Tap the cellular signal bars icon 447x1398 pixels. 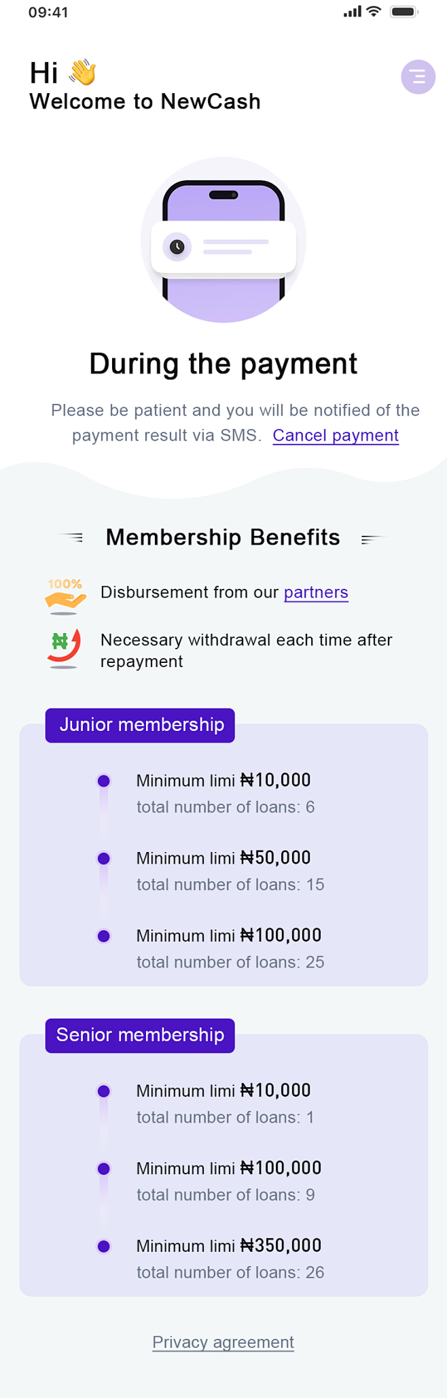pos(352,12)
